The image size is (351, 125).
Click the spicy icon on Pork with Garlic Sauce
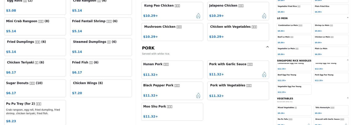coord(264,74)
